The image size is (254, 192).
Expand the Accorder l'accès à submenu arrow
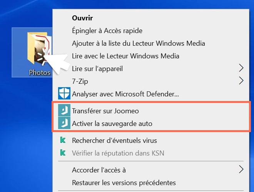[x=241, y=169]
